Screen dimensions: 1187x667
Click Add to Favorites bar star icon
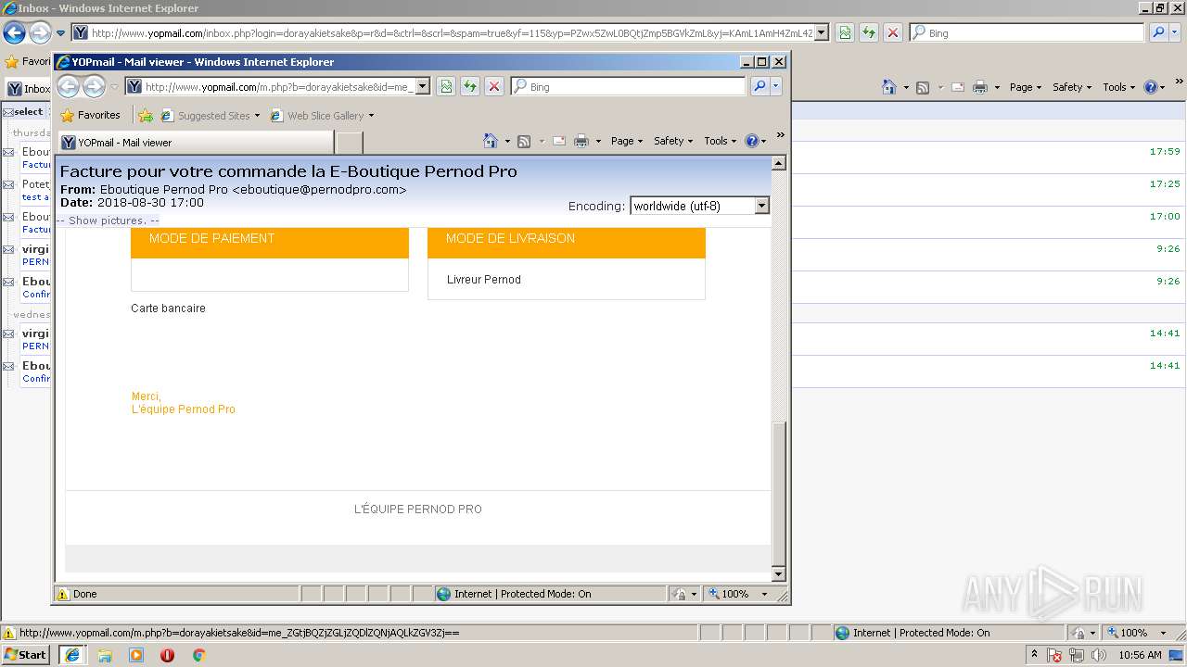point(146,116)
